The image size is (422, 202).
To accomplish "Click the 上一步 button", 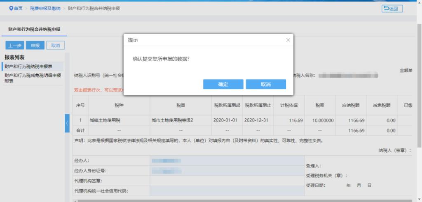I will coord(14,45).
